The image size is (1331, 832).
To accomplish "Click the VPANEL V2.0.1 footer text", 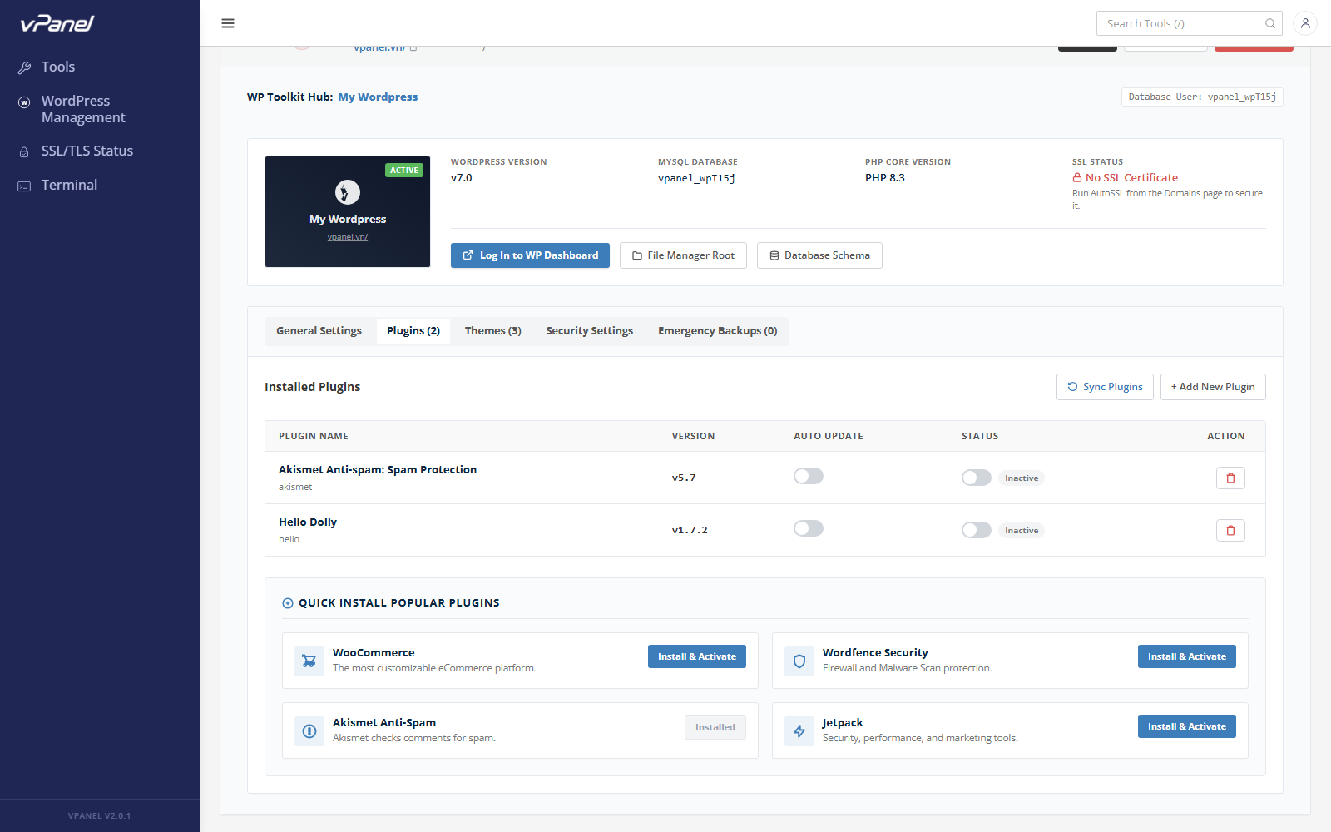I will [100, 816].
